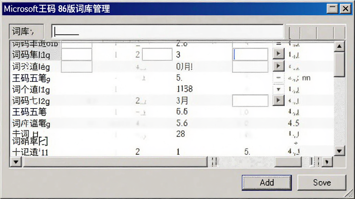Open dropdown arrow in the 1138 row
The width and height of the screenshot is (355, 199).
278,89
